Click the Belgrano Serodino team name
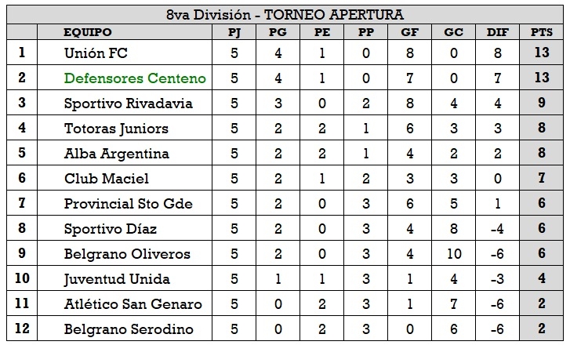 (128, 329)
